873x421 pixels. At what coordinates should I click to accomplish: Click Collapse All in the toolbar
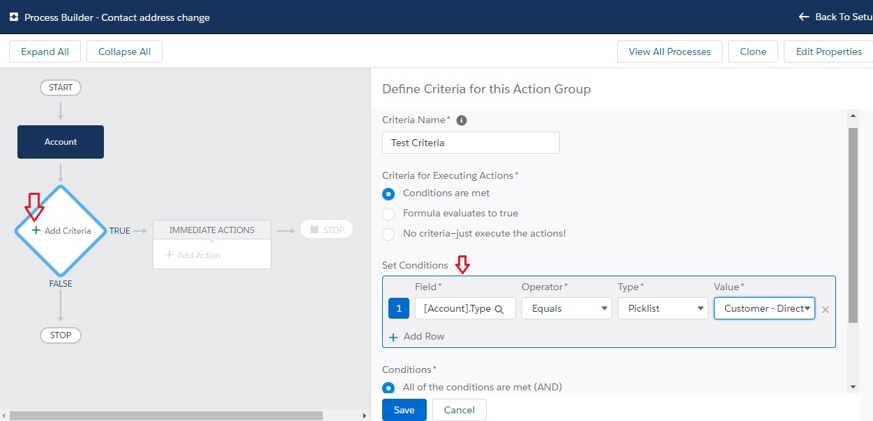[124, 51]
